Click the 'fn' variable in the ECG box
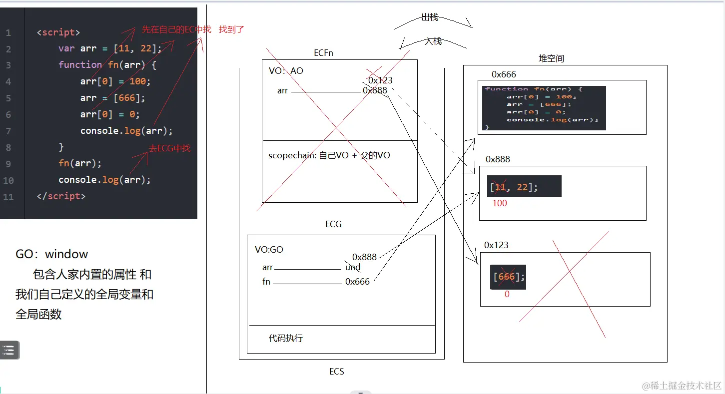Image resolution: width=725 pixels, height=394 pixels. point(266,282)
